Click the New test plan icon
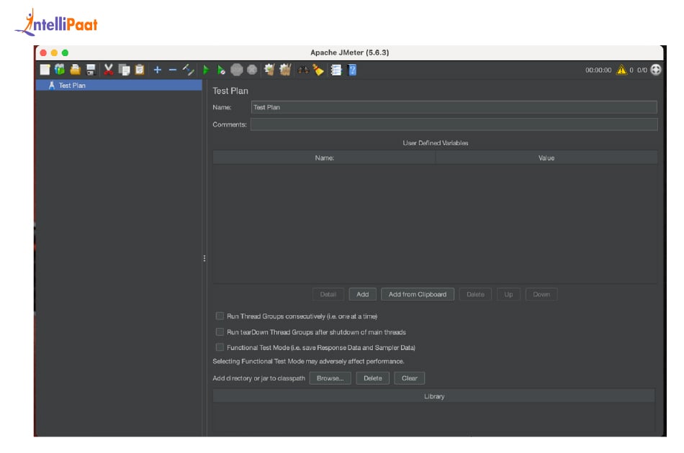The width and height of the screenshot is (684, 453). [45, 70]
